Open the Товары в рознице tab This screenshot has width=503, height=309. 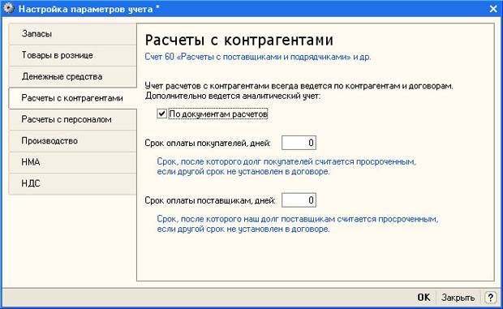pos(73,55)
